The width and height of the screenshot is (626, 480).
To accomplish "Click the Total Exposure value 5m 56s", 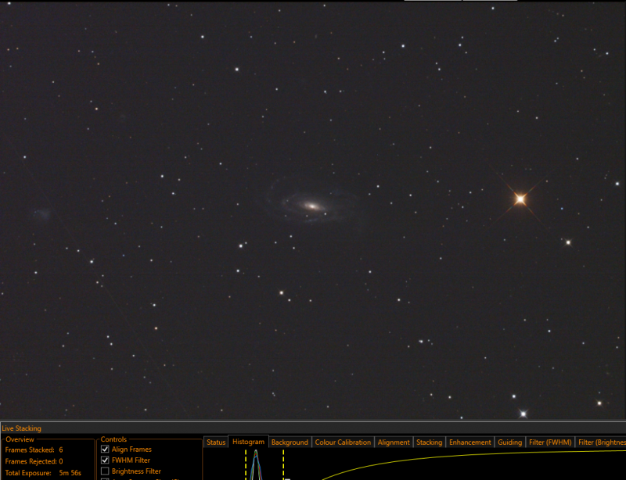I will (70, 473).
